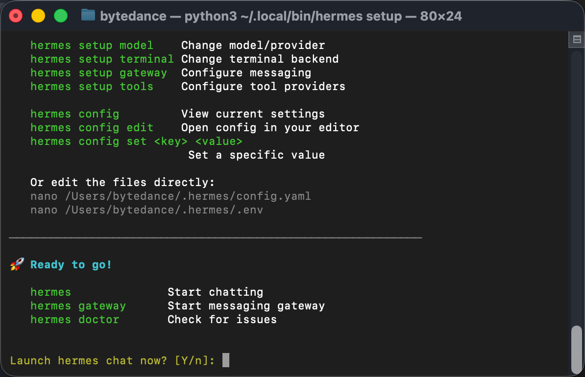Click the split pane icon above the scrollbar
This screenshot has width=585, height=377.
click(x=577, y=40)
